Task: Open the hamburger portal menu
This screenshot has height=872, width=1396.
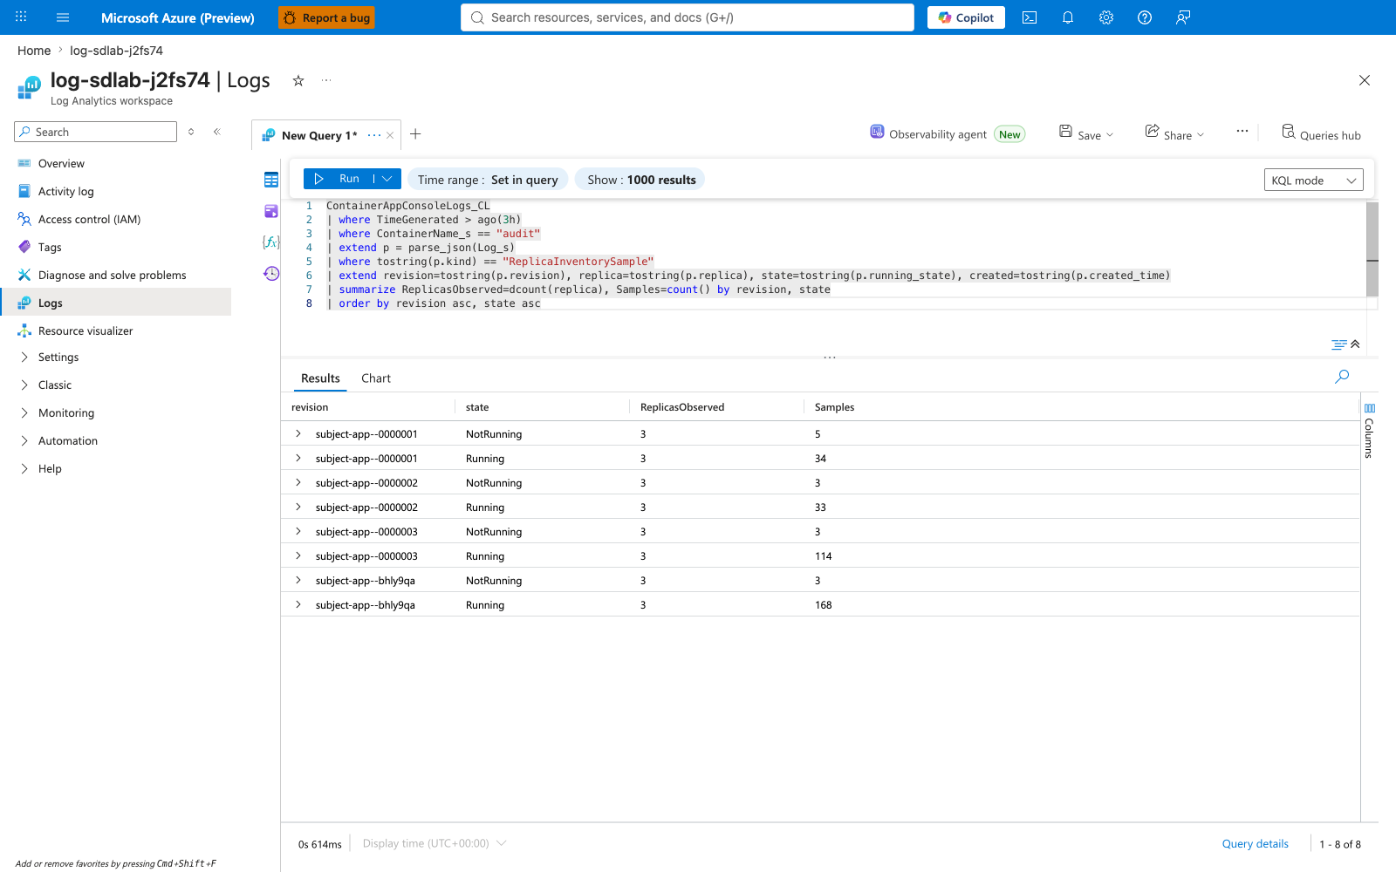Action: point(63,17)
